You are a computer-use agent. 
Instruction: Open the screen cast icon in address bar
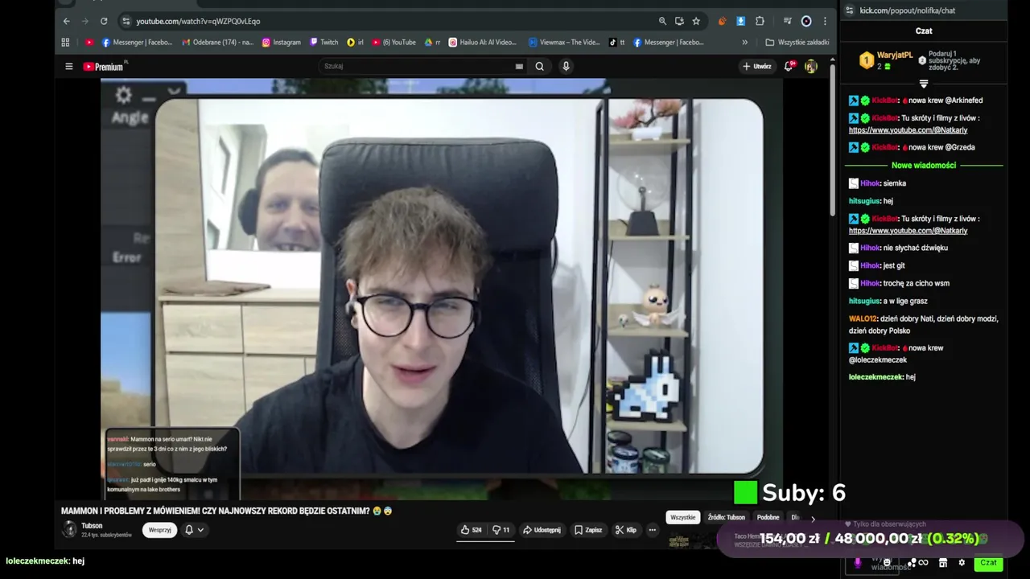(x=679, y=21)
